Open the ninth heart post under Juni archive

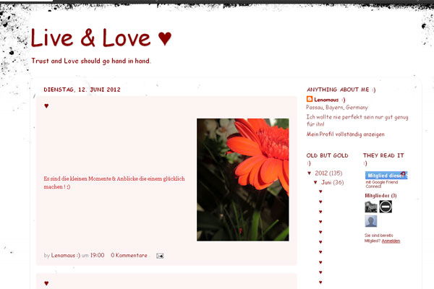[320, 272]
